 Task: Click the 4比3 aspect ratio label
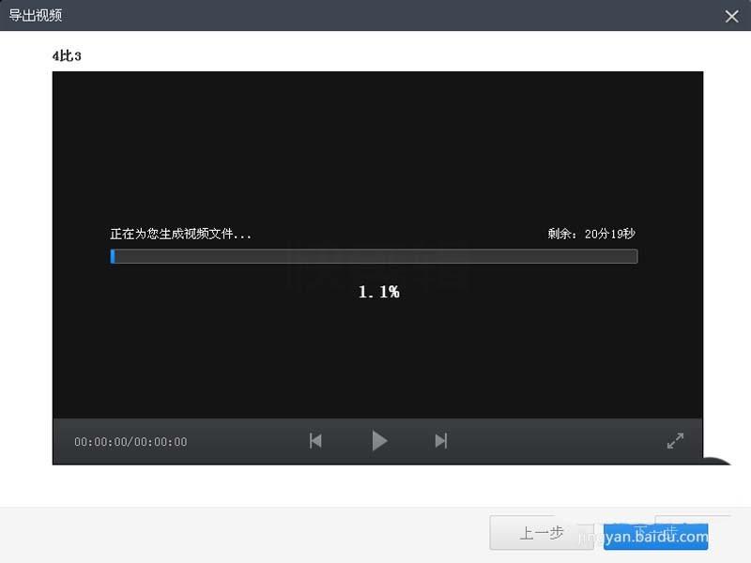(66, 56)
